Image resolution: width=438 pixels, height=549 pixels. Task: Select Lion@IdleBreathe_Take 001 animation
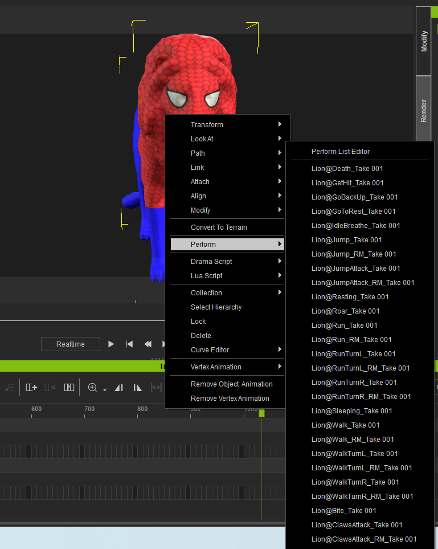359,226
